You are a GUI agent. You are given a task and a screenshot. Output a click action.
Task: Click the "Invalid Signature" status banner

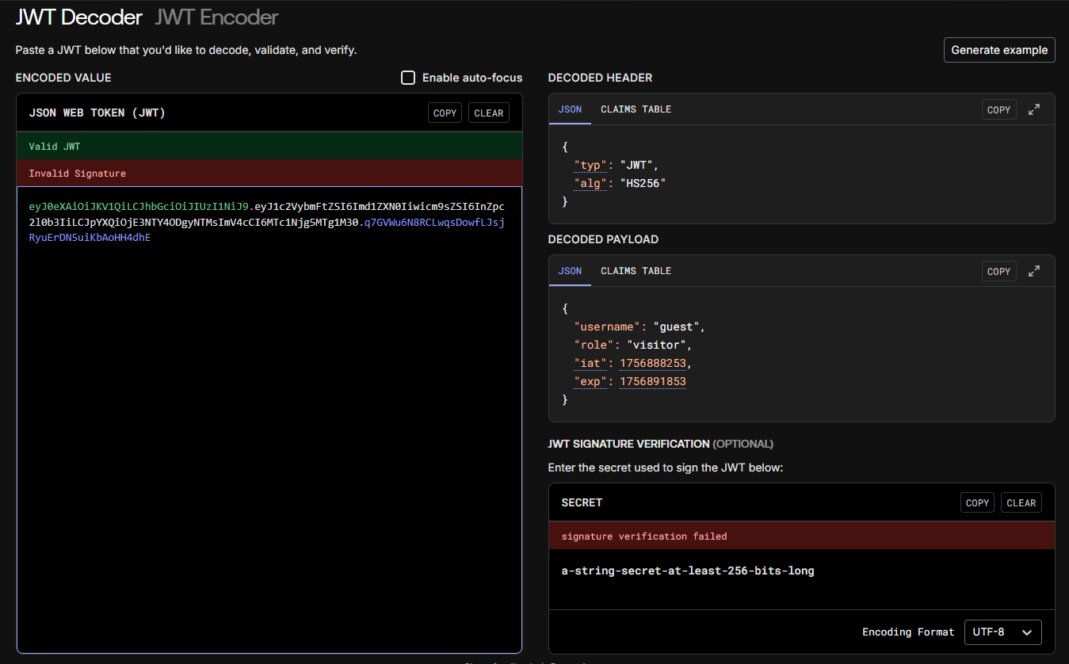click(269, 174)
